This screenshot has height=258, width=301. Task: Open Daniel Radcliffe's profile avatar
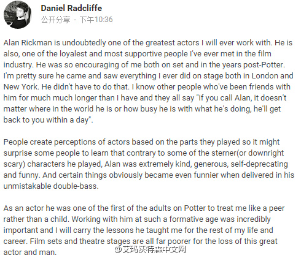(18, 15)
